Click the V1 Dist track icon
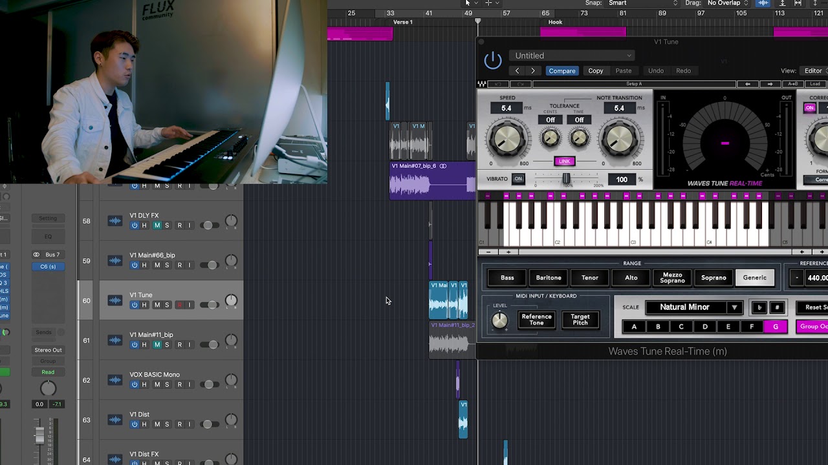 coord(114,420)
